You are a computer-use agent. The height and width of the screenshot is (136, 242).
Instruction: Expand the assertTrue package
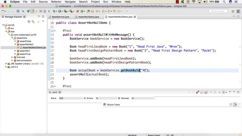[15, 54]
